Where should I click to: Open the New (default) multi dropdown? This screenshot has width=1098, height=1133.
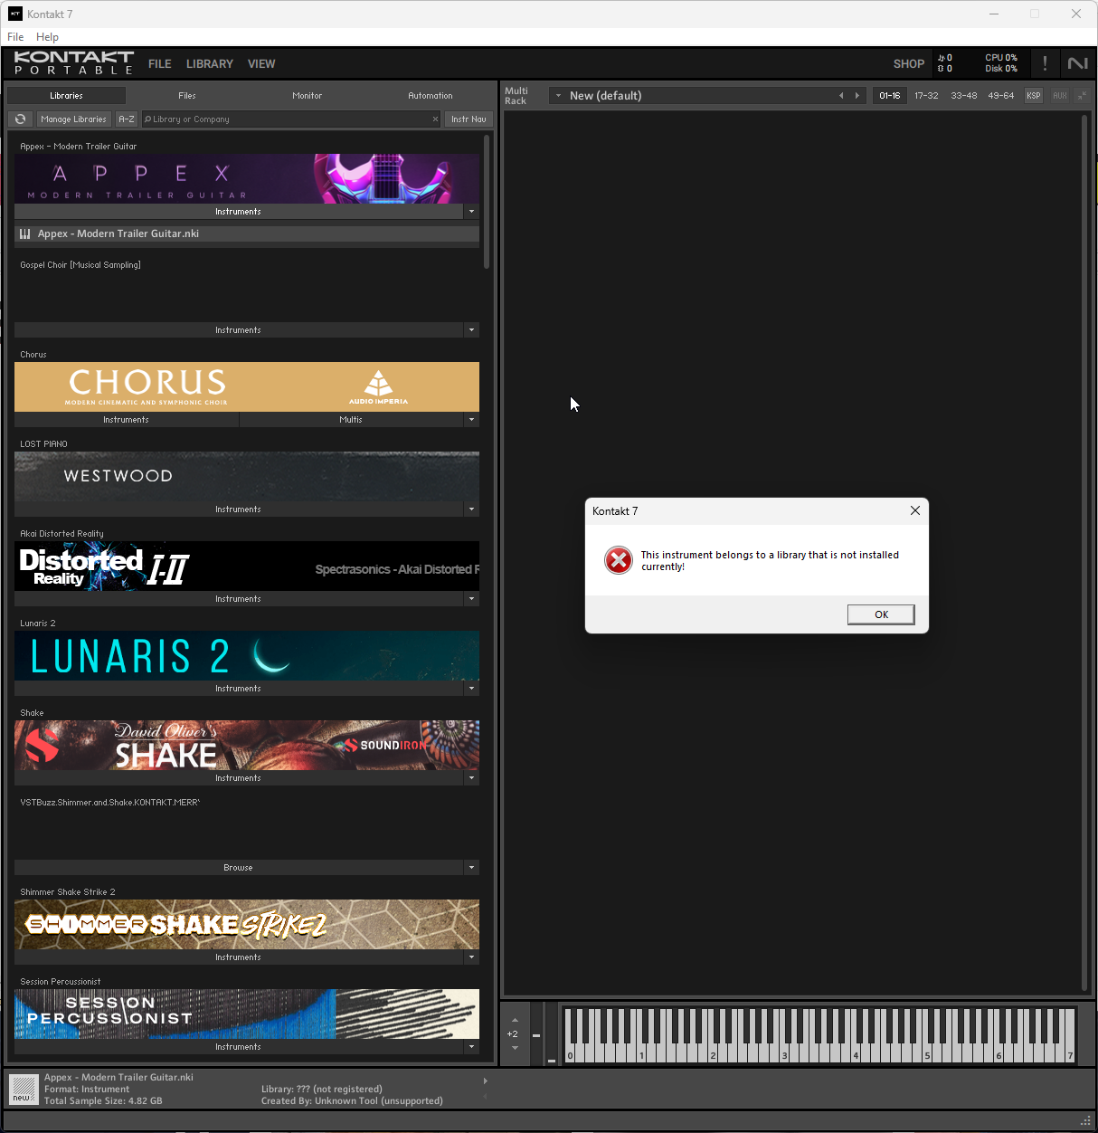pos(558,95)
